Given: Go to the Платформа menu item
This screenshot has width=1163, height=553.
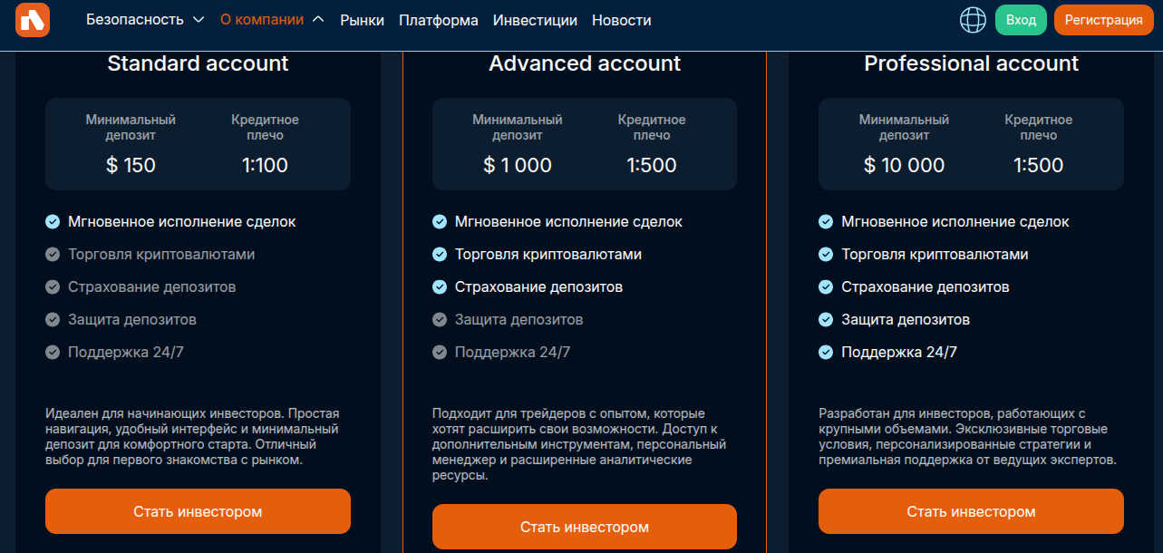Looking at the screenshot, I should click(439, 20).
